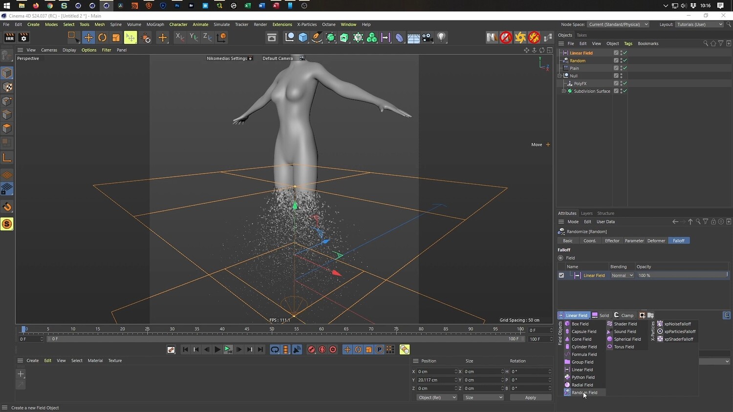The image size is (733, 412).
Task: Expand the Subdivision Surface tree item
Action: point(563,91)
